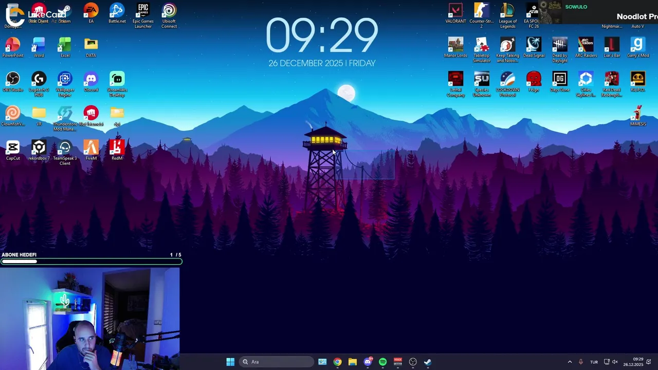Open the FiveM desktop shortcut
Viewport: 658px width, 370px height.
click(91, 151)
